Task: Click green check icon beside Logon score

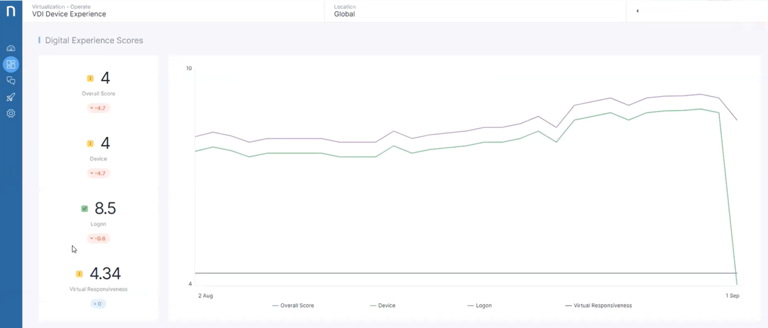Action: pos(85,209)
